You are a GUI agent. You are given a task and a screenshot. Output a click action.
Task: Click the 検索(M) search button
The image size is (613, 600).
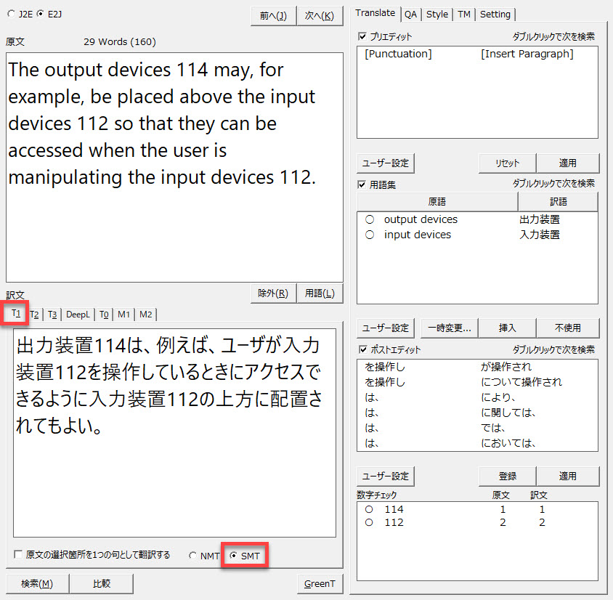tap(37, 583)
